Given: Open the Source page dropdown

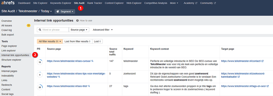Looking at the screenshot, I should pos(79,30).
